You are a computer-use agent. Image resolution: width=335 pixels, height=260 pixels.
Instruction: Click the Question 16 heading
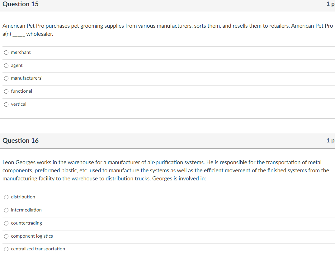pos(21,141)
